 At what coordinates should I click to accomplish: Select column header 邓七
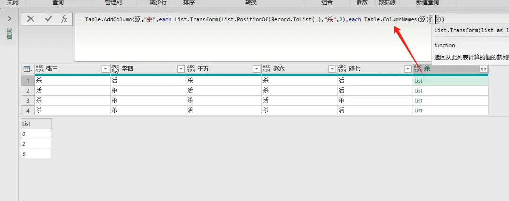click(x=355, y=69)
